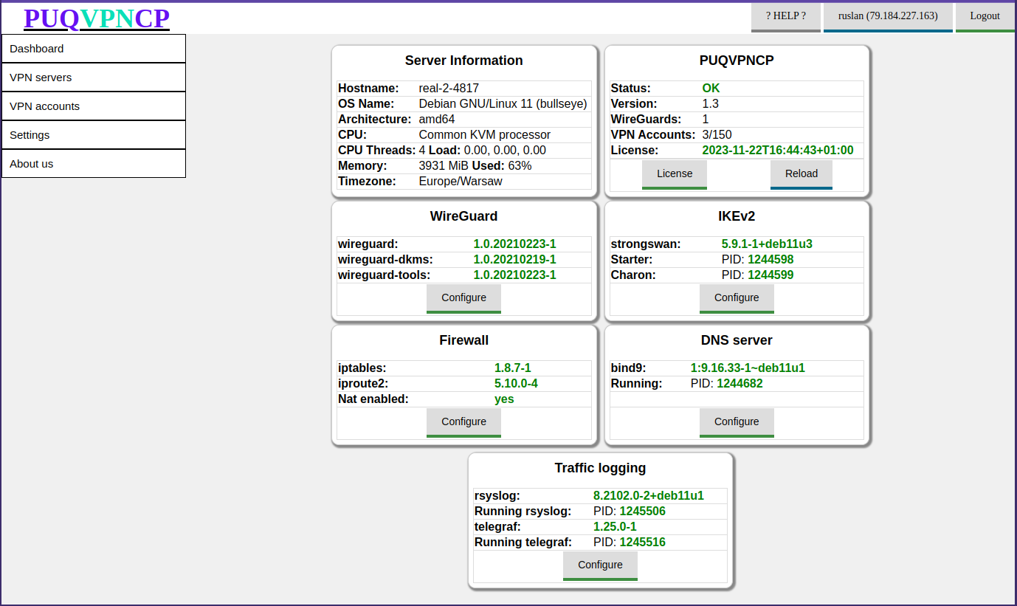Click the OS name Debian GNU/Linux 11 (bullseye)

pos(503,104)
